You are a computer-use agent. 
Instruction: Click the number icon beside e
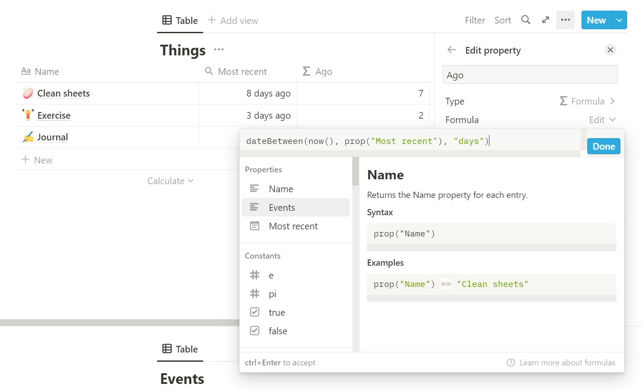pos(254,275)
